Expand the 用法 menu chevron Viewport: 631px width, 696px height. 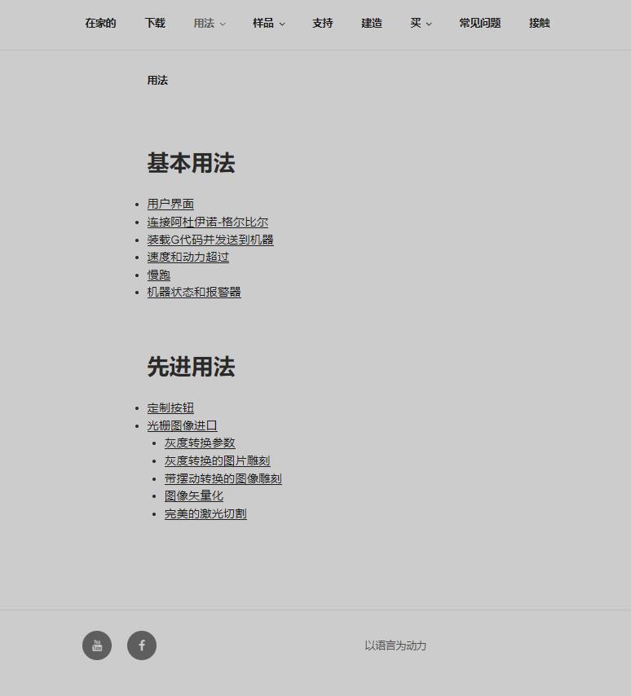coord(223,24)
